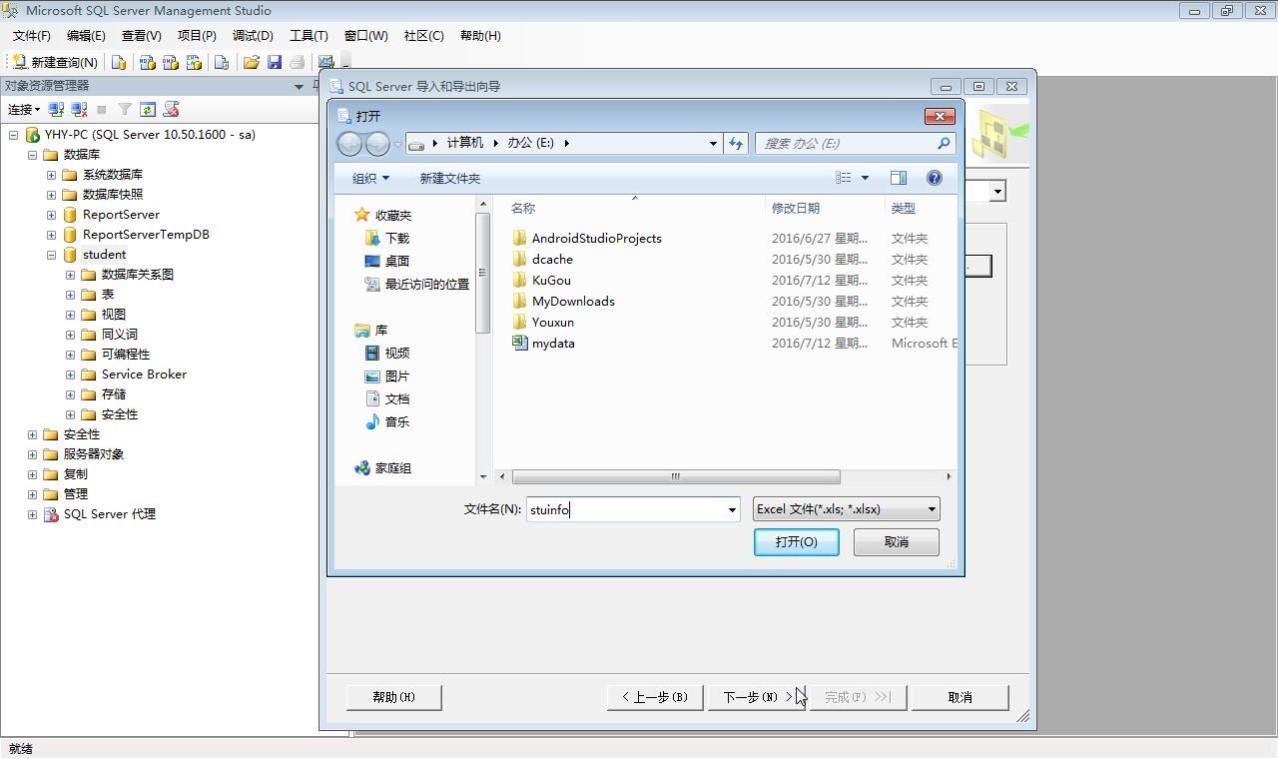Open the 工具(T) menu
The image size is (1278, 759).
[x=309, y=35]
